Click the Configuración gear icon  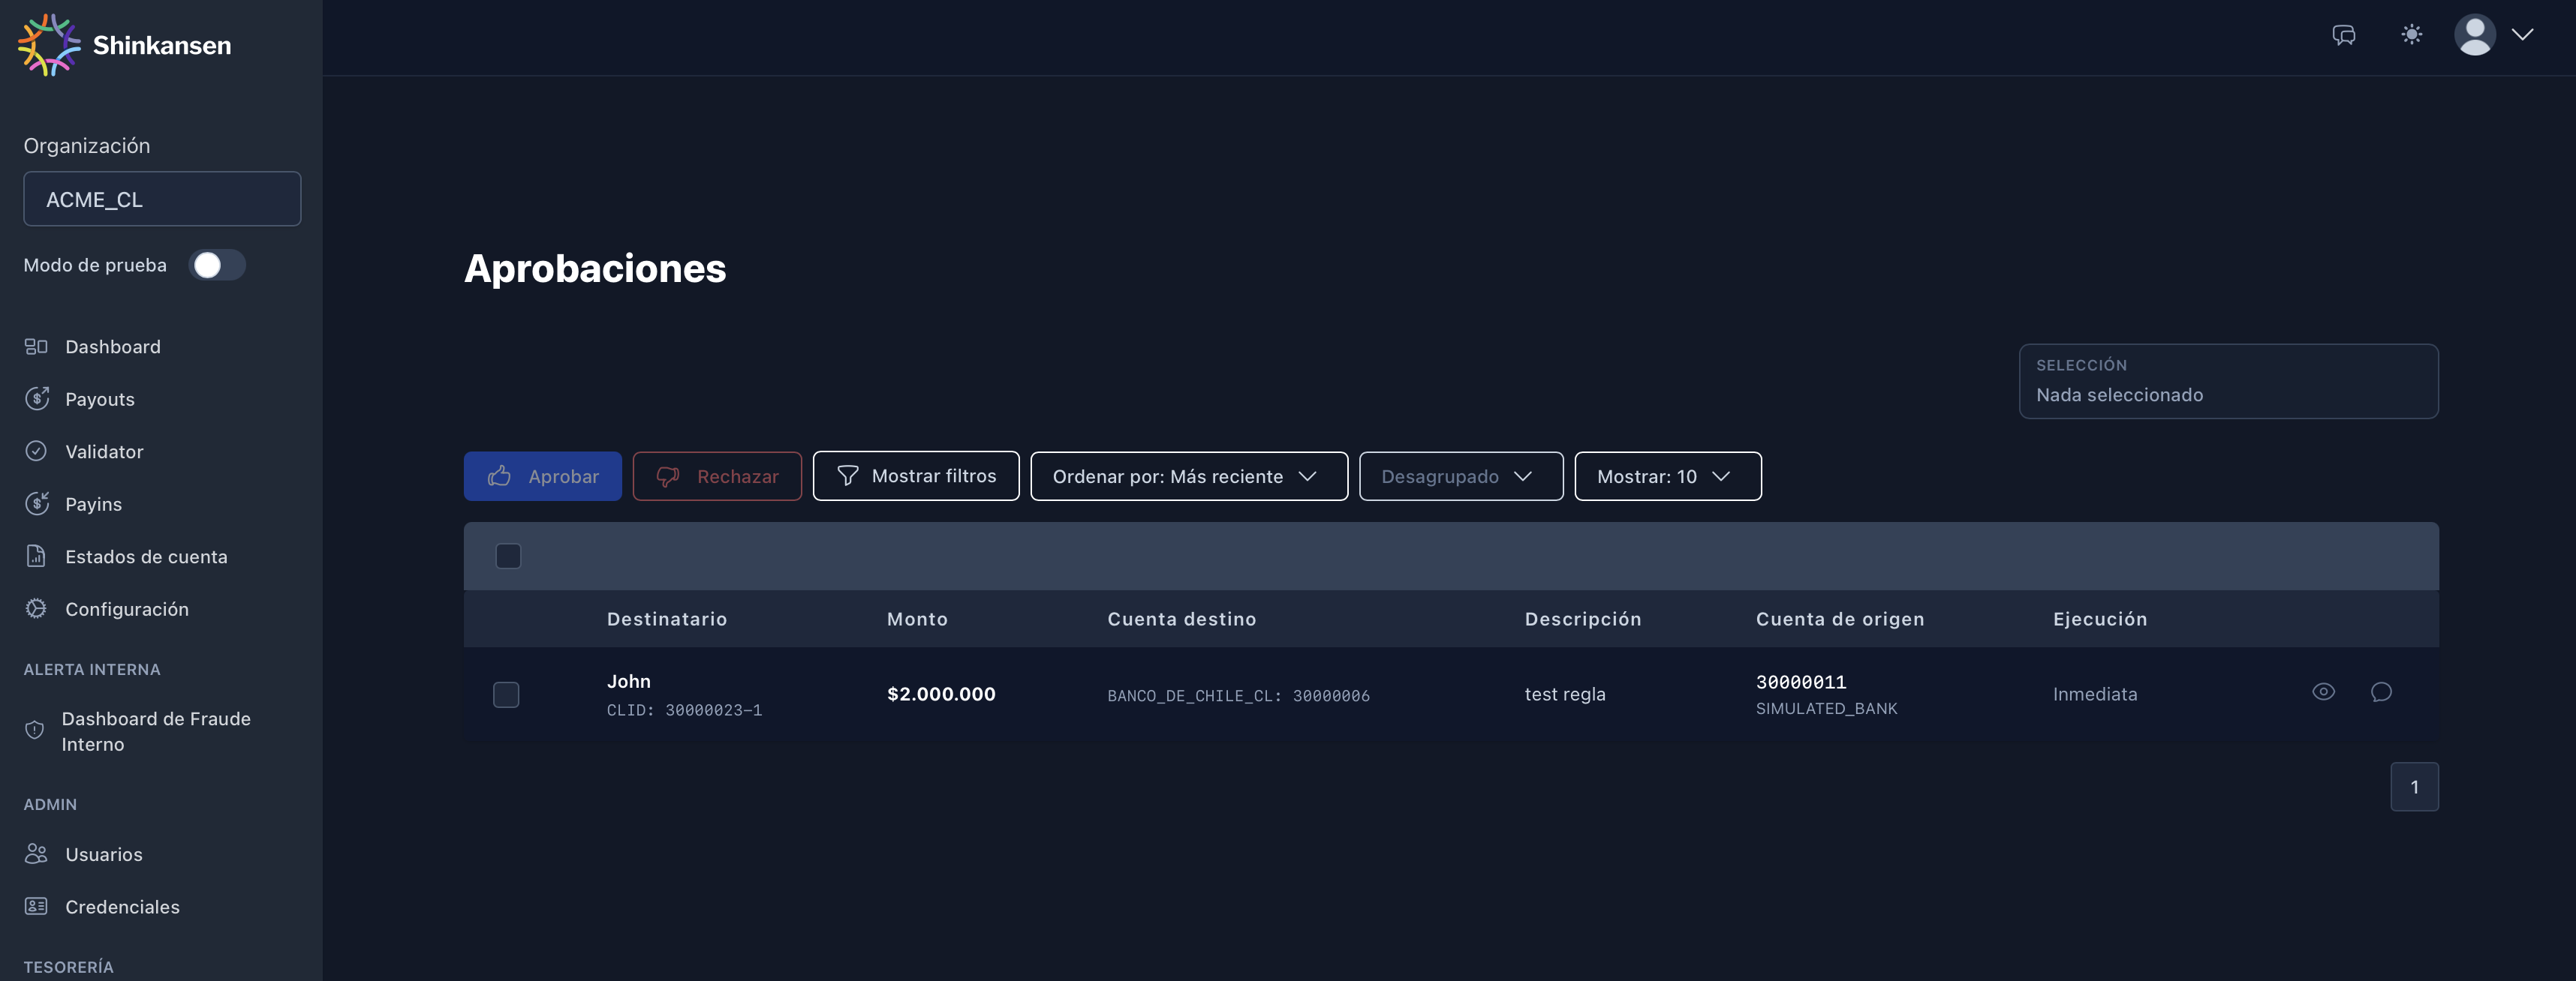pos(36,608)
